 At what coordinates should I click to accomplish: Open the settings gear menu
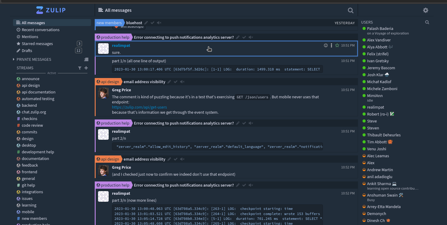click(x=426, y=10)
